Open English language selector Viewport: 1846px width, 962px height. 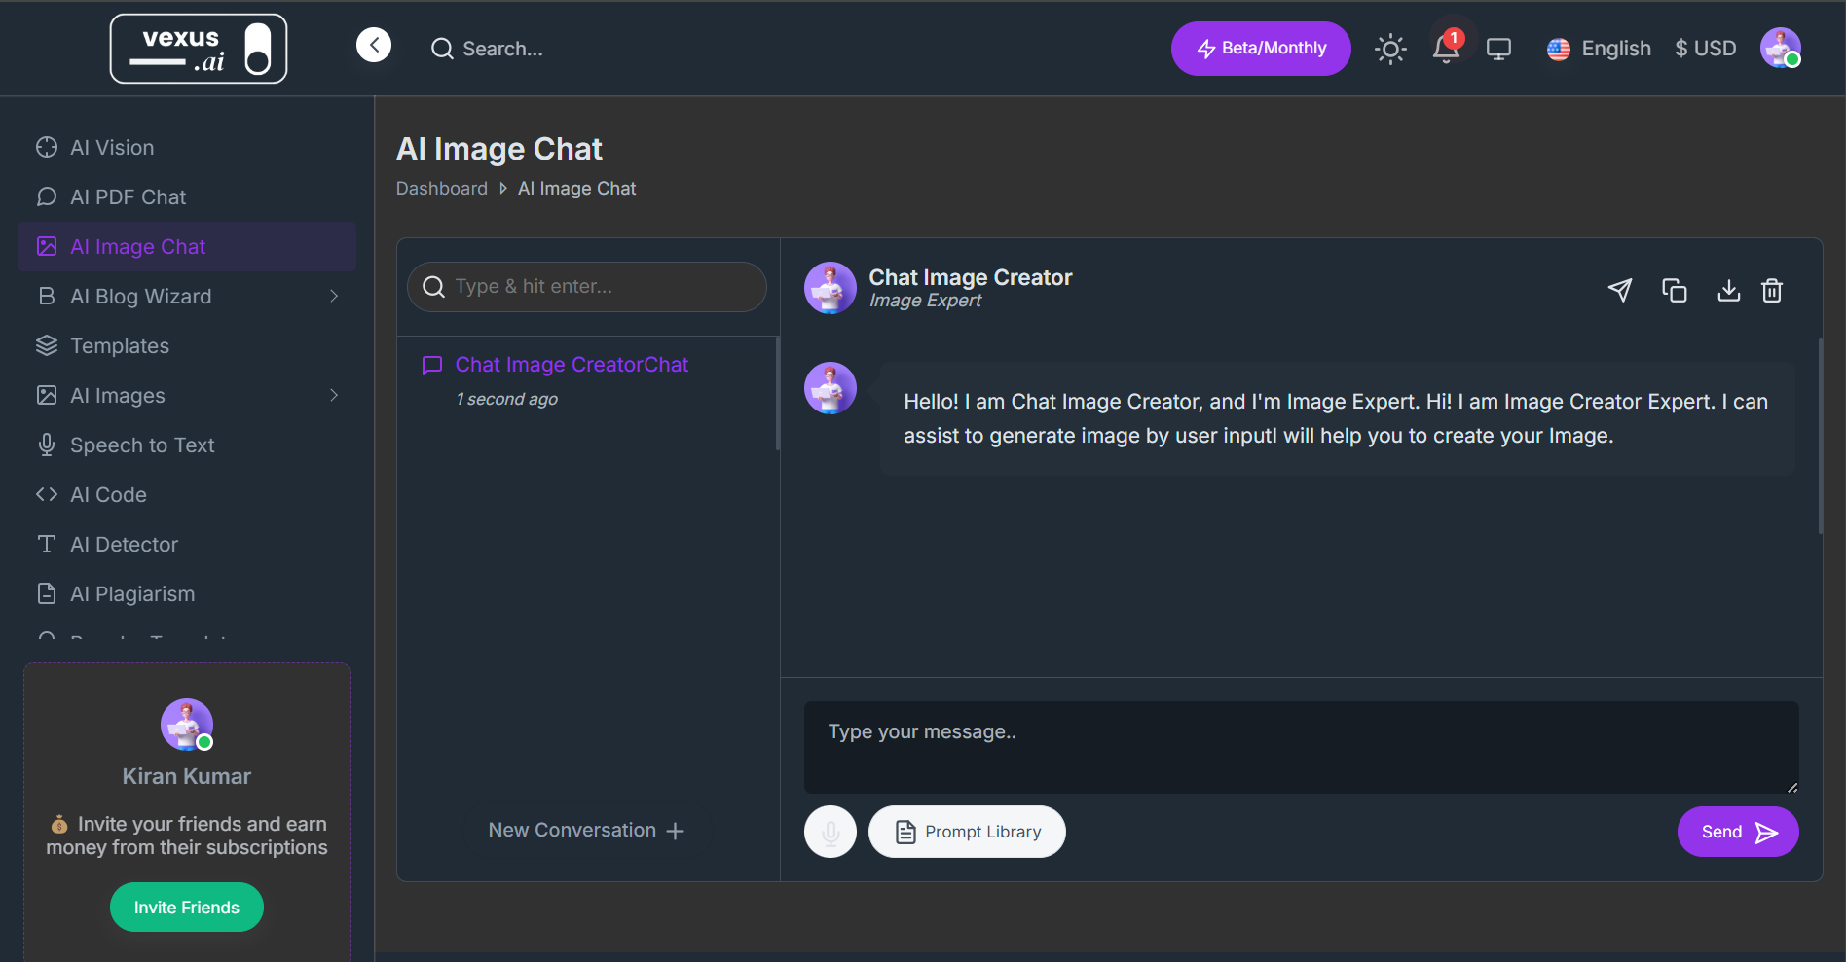[1599, 49]
